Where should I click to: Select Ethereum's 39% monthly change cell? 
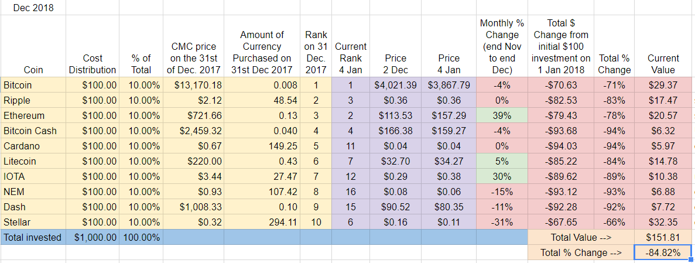pyautogui.click(x=502, y=116)
